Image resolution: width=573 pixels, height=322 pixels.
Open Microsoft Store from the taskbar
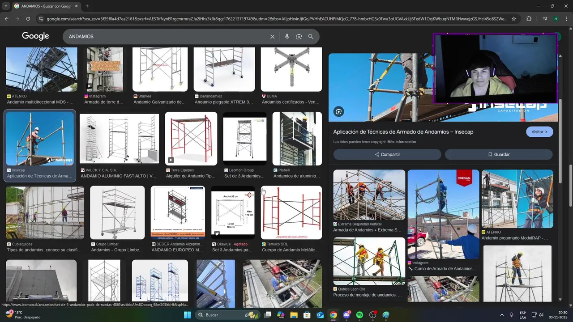pos(307,315)
